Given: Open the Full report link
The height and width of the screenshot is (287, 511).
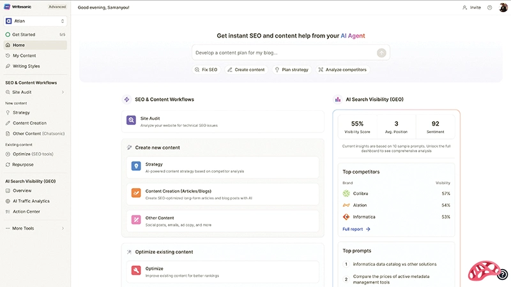Looking at the screenshot, I should click(356, 229).
